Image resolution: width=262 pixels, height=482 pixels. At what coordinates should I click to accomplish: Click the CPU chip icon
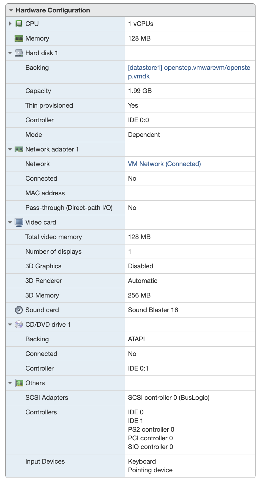click(x=19, y=24)
